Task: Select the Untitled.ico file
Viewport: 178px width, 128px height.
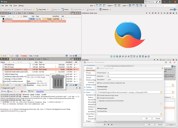Action: (9, 19)
